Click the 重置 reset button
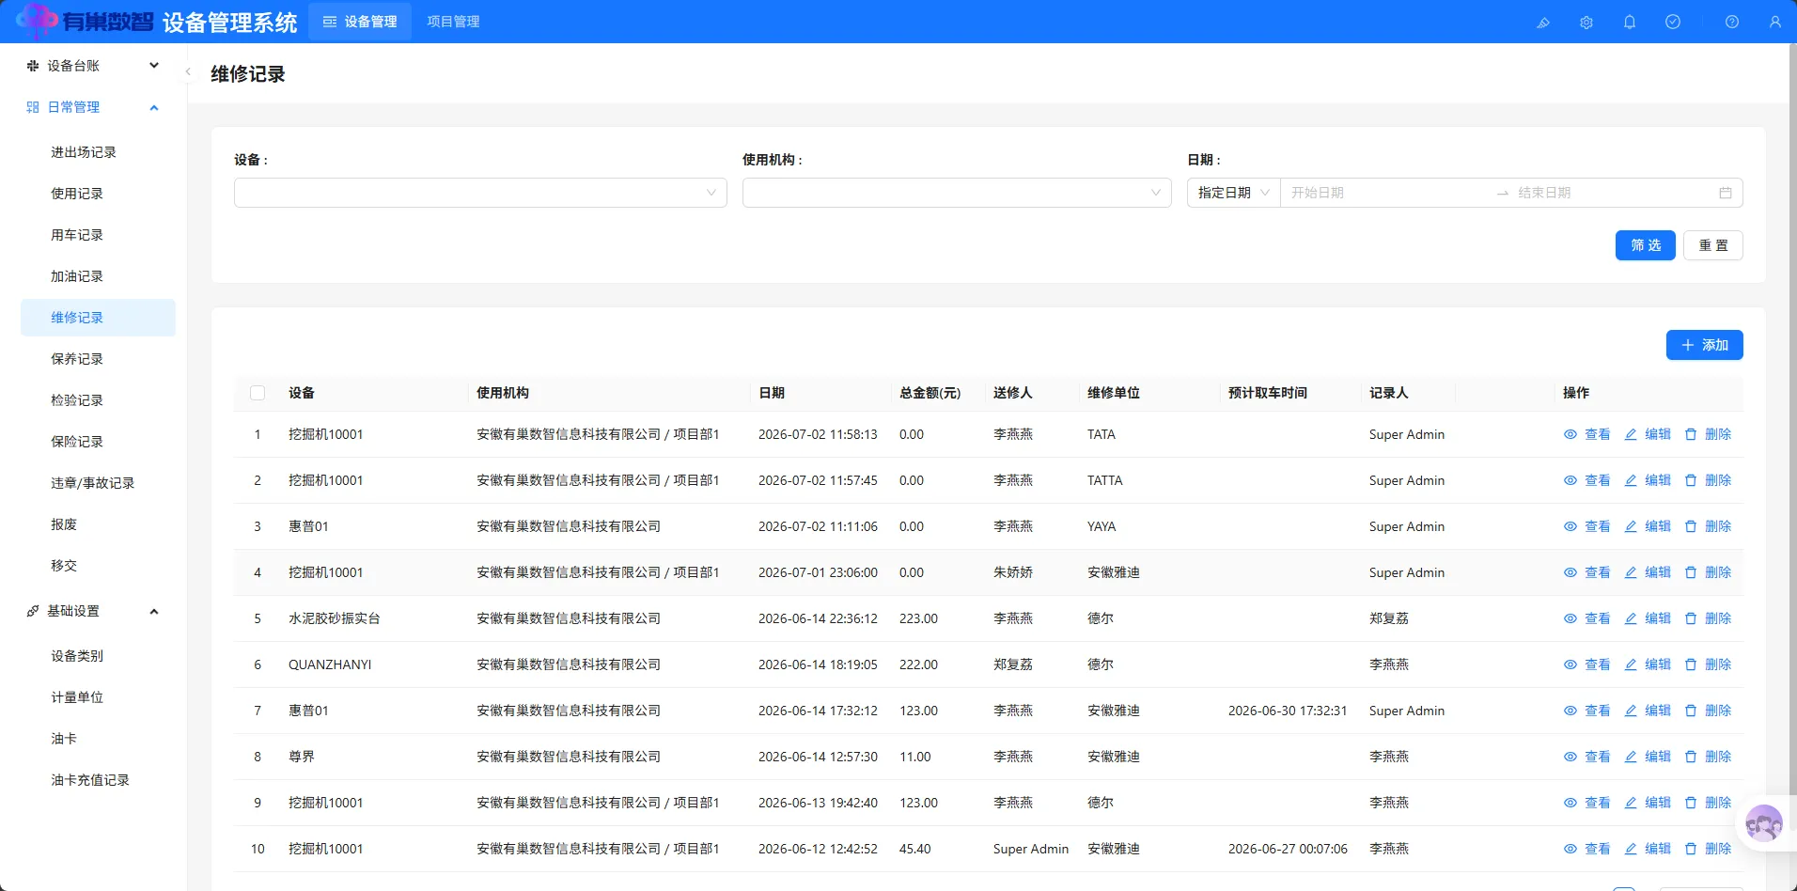Viewport: 1797px width, 891px height. pos(1713,245)
